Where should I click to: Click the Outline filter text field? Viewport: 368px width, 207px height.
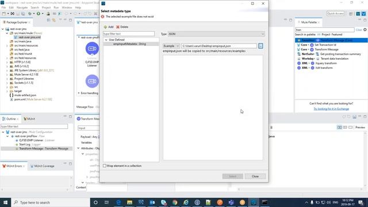tap(34, 126)
